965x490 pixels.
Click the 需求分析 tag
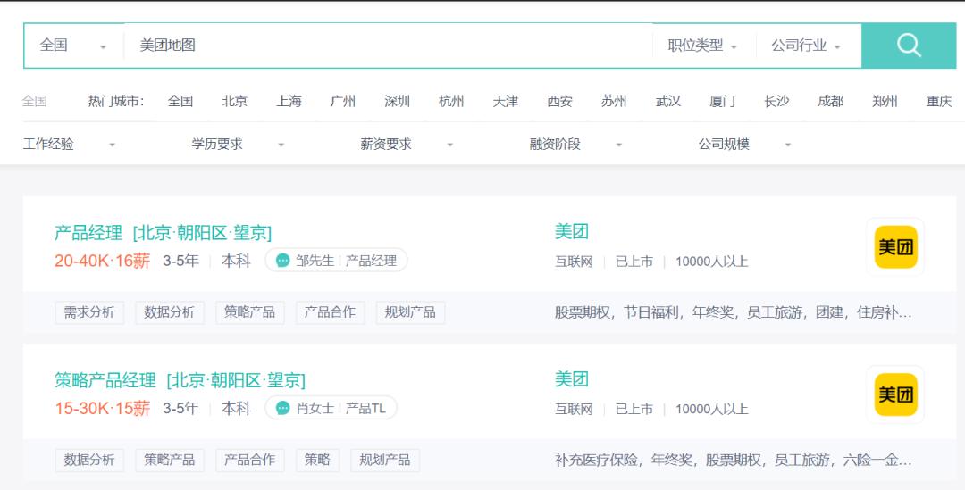click(x=89, y=312)
